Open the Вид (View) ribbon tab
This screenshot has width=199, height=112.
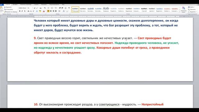tap(63, 5)
